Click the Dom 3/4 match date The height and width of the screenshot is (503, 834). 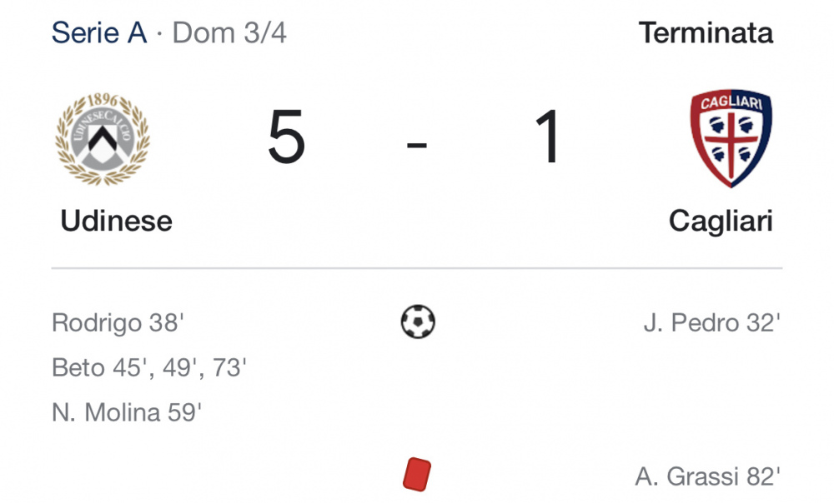click(x=229, y=33)
